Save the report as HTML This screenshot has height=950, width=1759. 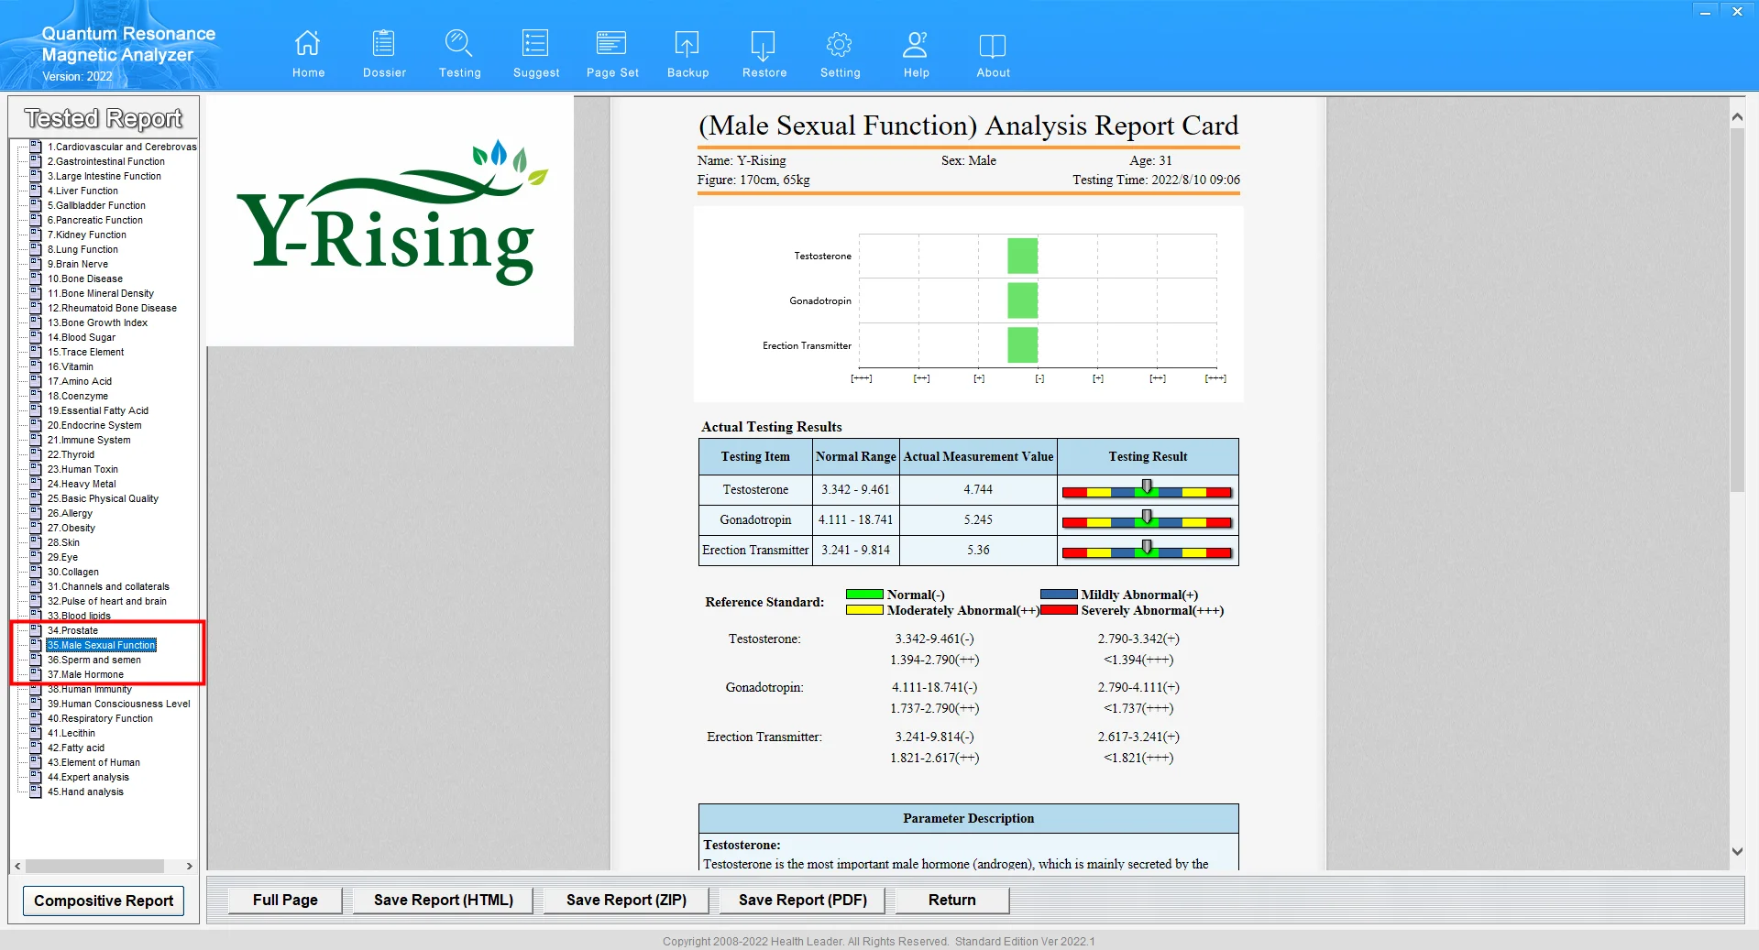[x=444, y=900]
